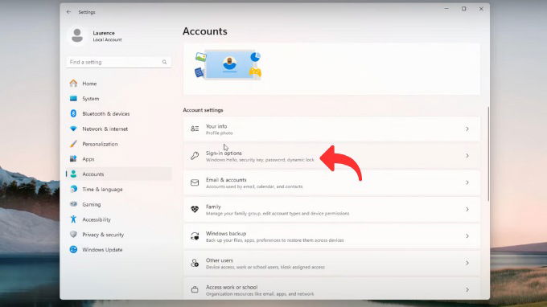Click the Time & language globe icon
The image size is (547, 307).
pos(73,189)
